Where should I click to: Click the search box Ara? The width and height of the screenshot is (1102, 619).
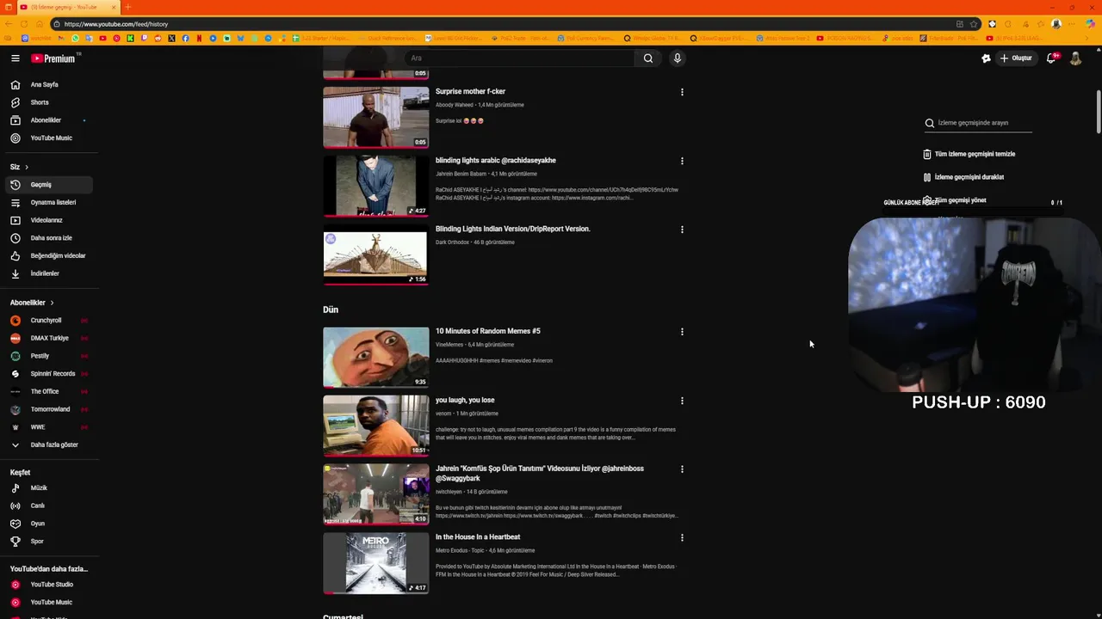521,58
